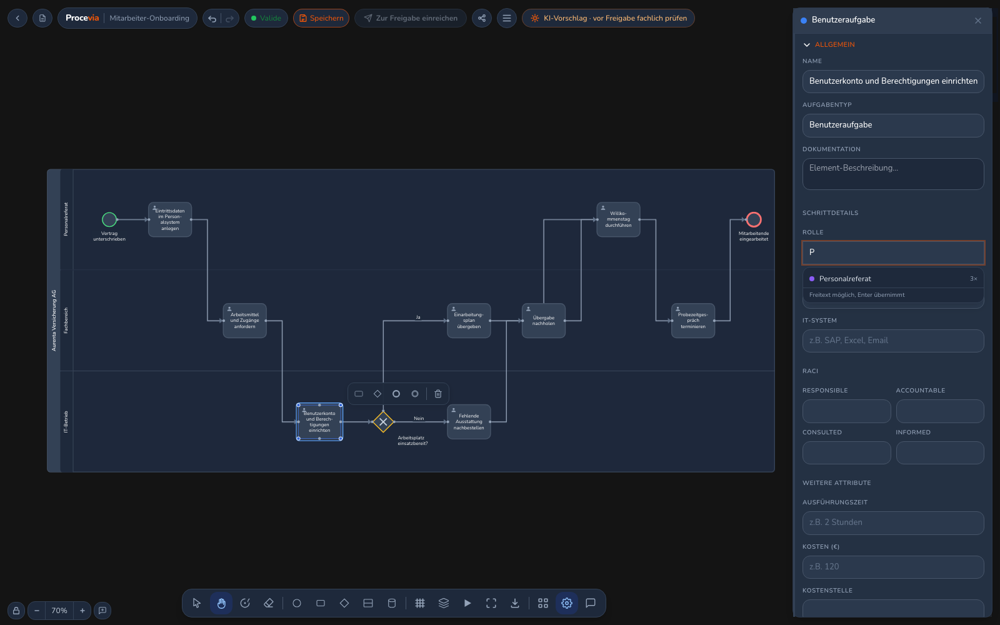1000x625 pixels.
Task: Click the Consulted RACI field
Action: click(x=846, y=453)
